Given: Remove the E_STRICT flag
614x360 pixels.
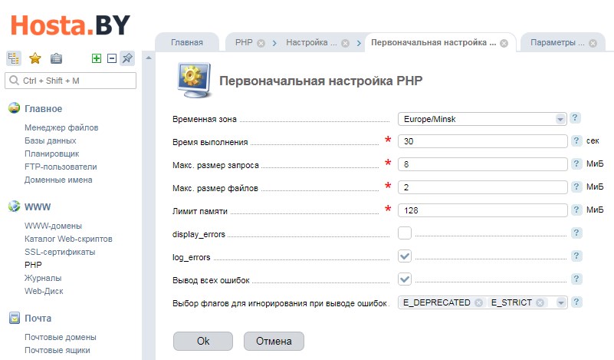Looking at the screenshot, I should pyautogui.click(x=540, y=302).
